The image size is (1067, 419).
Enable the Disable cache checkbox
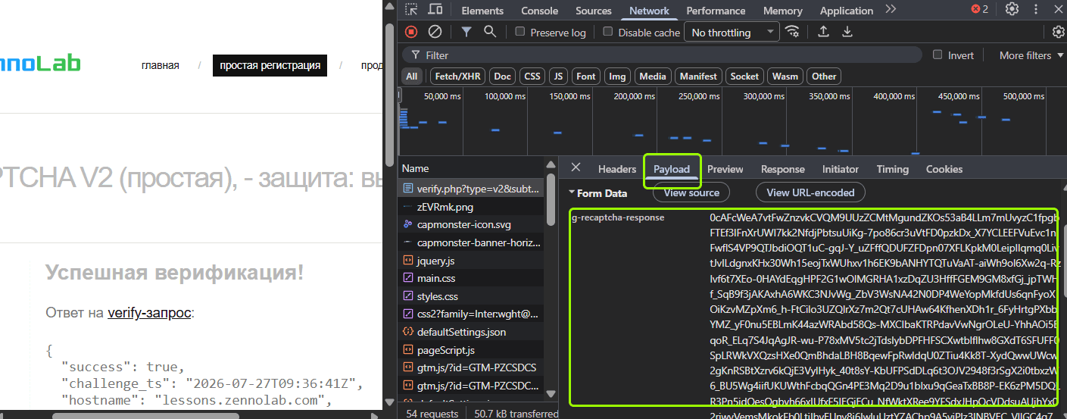coord(607,32)
